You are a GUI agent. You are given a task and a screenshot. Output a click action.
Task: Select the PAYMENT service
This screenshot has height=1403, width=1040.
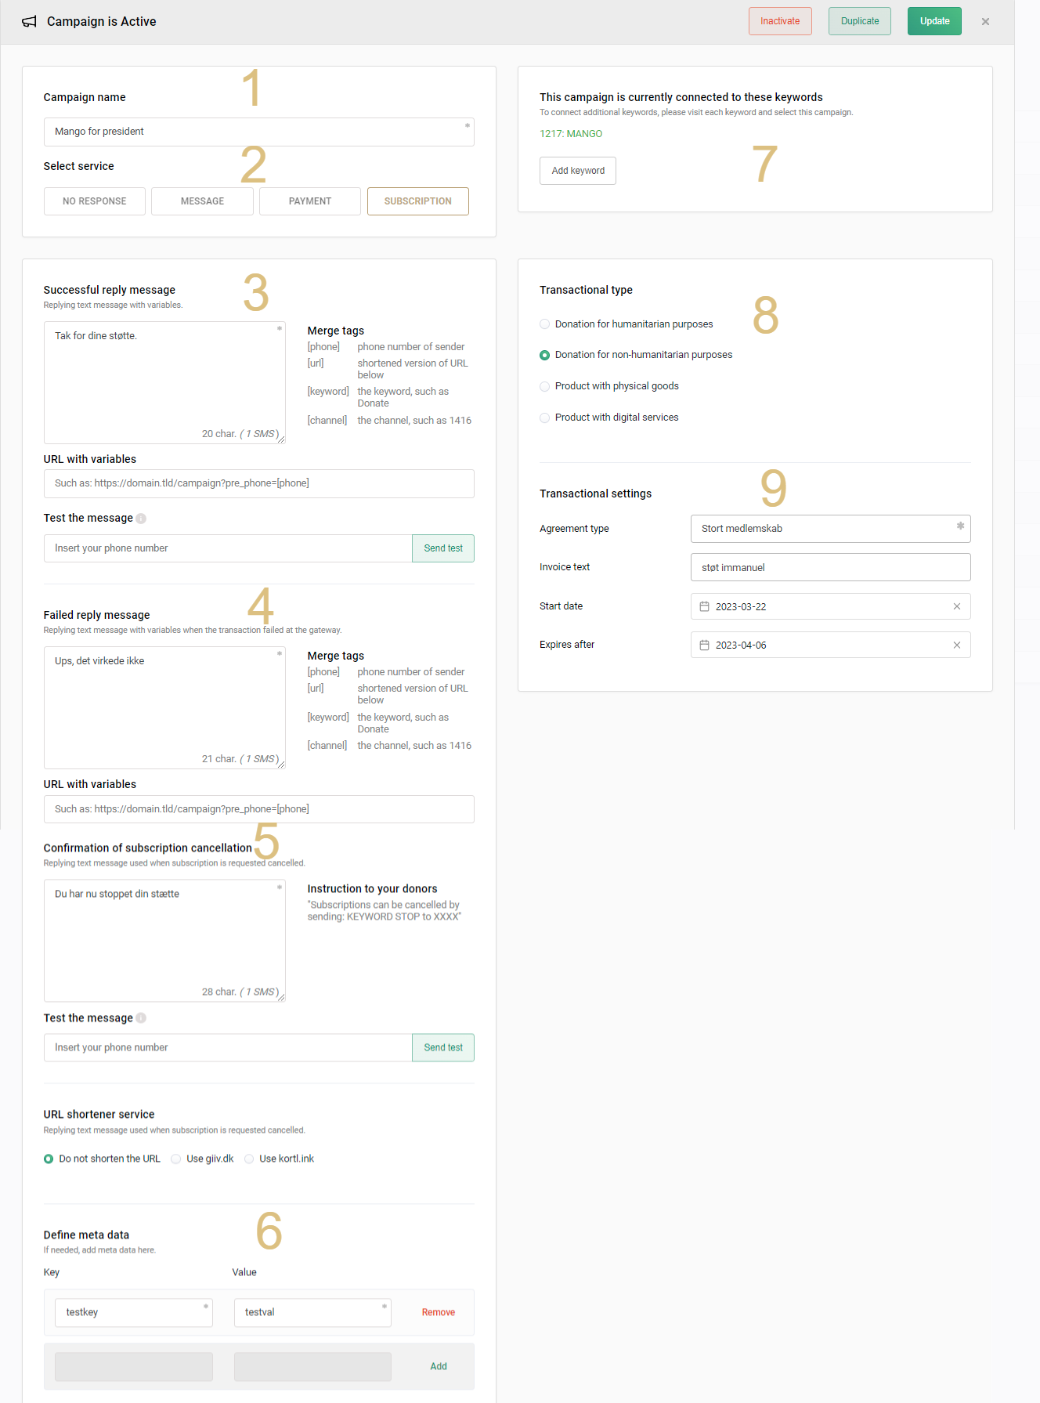pos(310,201)
